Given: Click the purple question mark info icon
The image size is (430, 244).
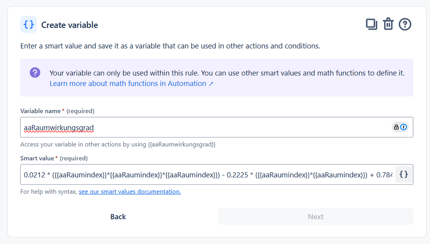Looking at the screenshot, I should coord(35,73).
